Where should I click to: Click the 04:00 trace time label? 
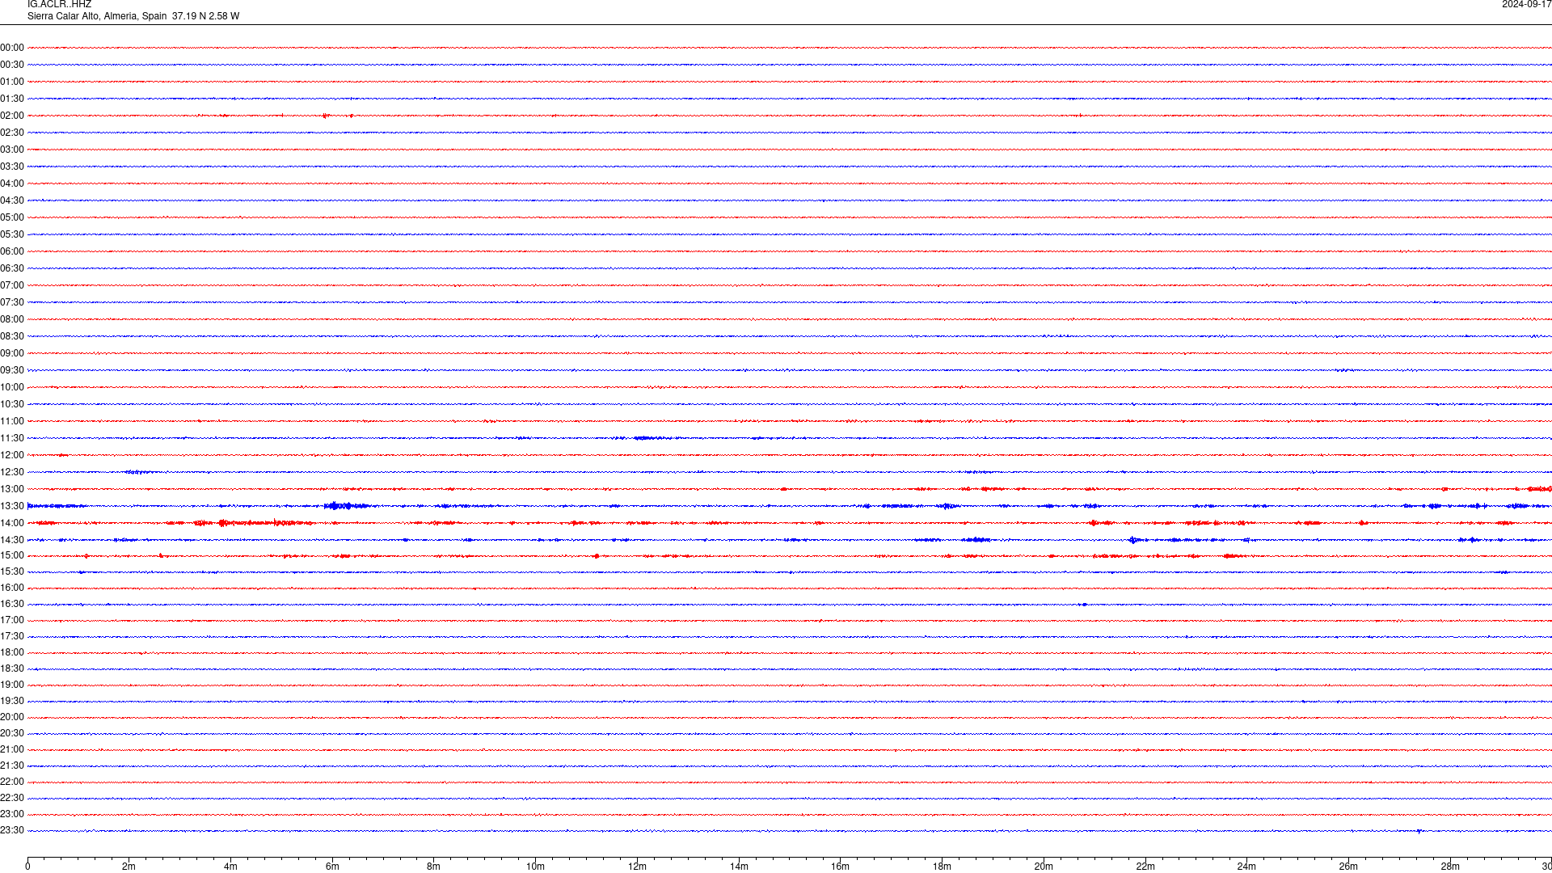coord(12,183)
